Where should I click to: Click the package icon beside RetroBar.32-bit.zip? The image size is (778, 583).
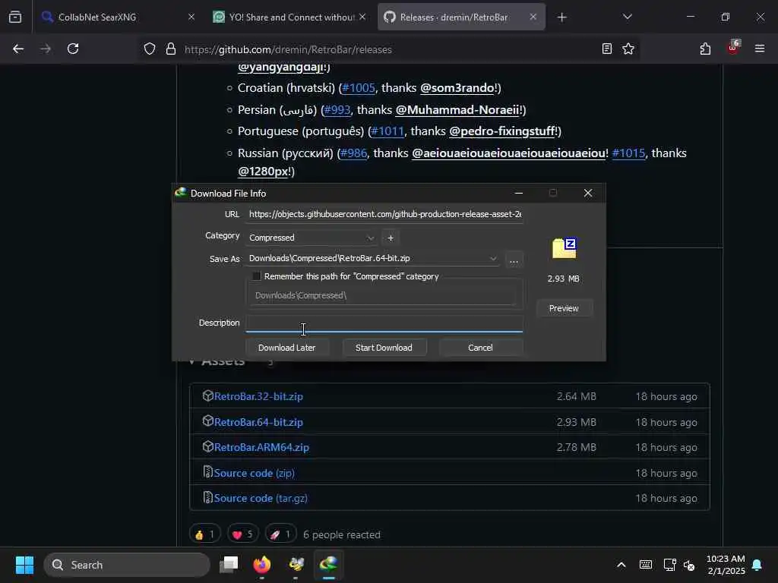pyautogui.click(x=208, y=395)
